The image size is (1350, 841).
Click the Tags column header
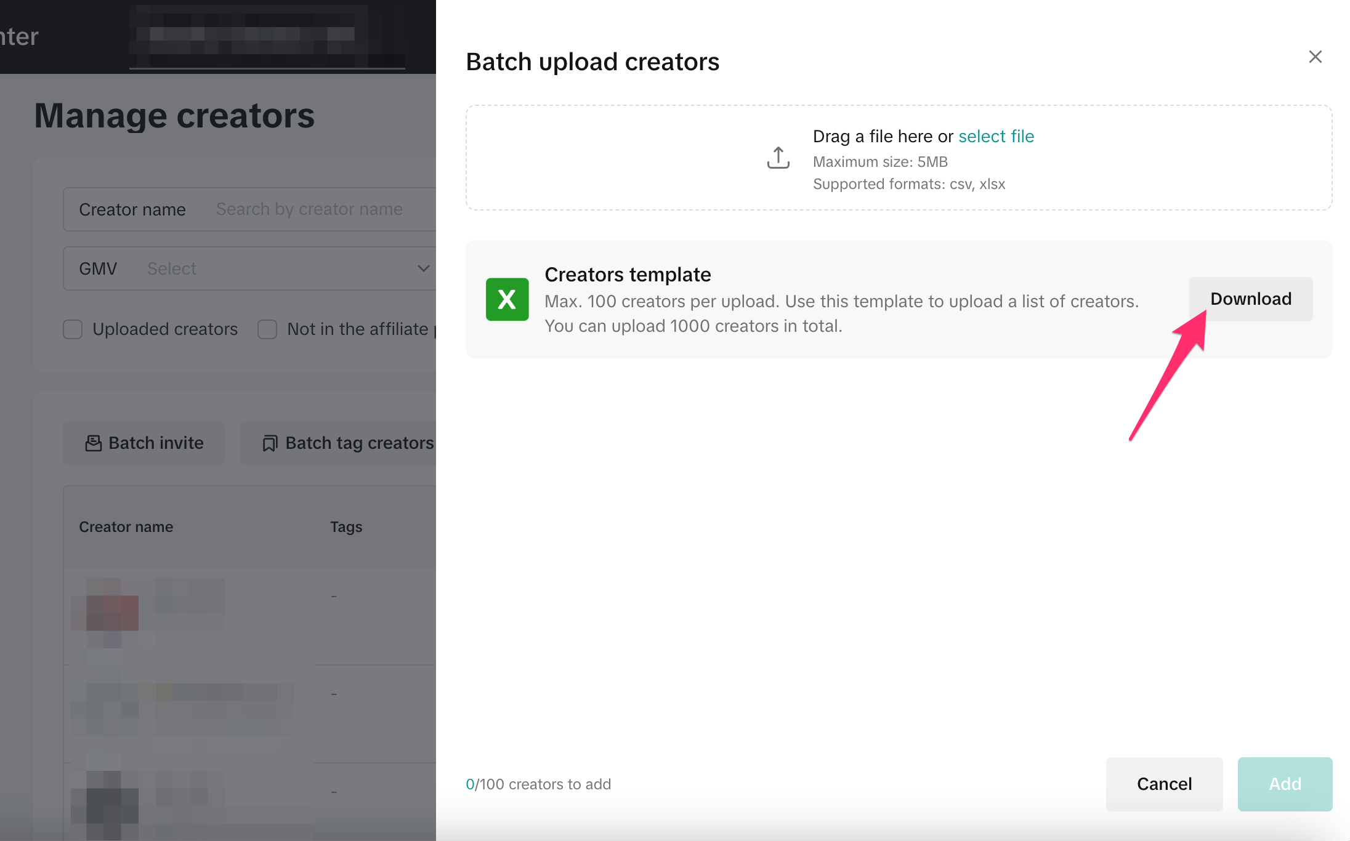point(346,527)
